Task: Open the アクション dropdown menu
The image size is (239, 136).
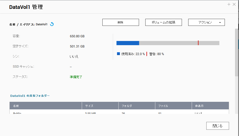Action: (207, 22)
